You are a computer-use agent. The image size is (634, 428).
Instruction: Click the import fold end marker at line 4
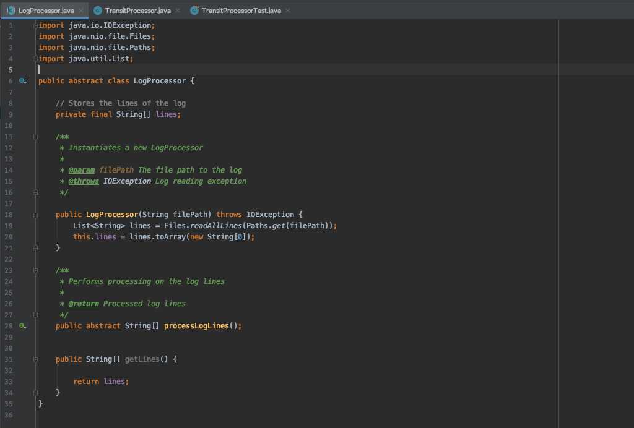35,59
